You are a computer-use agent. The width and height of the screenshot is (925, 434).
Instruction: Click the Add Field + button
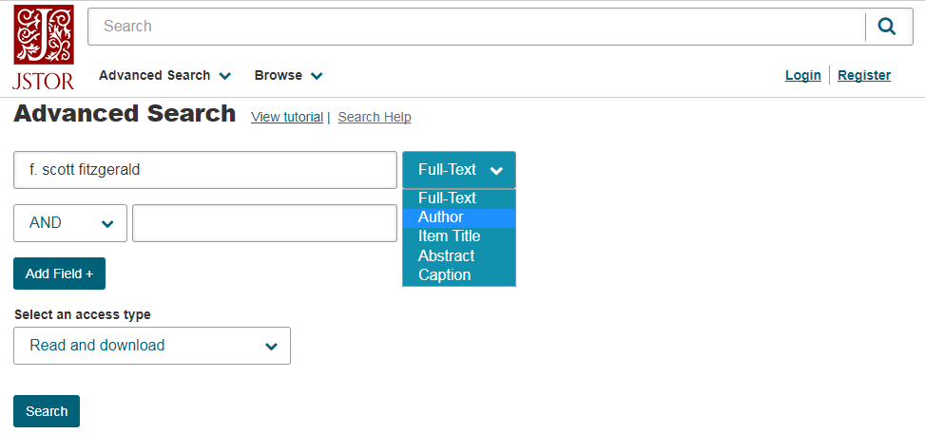[60, 274]
